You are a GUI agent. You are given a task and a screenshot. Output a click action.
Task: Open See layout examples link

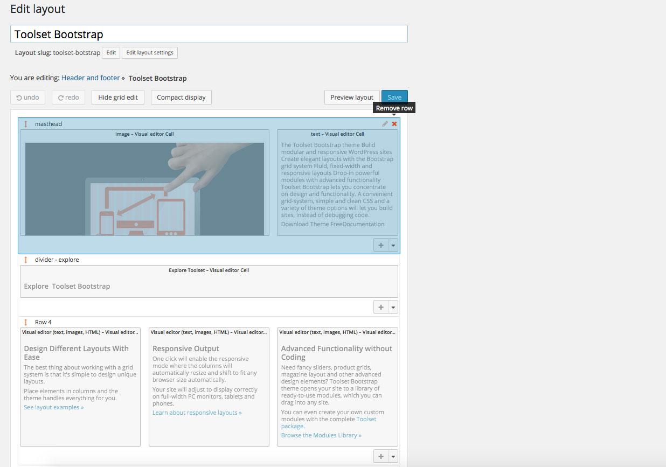54,407
